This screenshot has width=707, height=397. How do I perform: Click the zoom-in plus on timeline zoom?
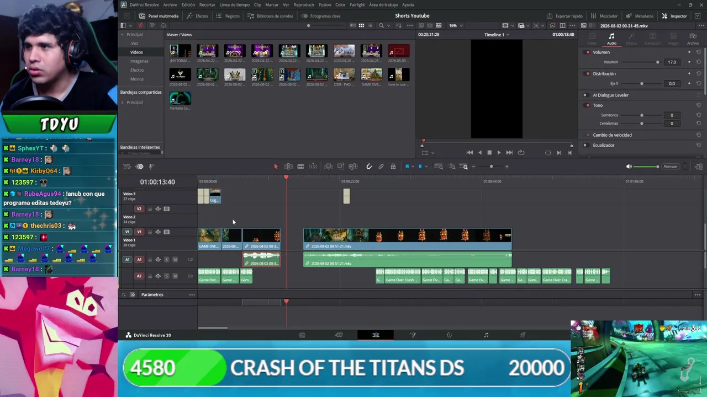[x=506, y=167]
